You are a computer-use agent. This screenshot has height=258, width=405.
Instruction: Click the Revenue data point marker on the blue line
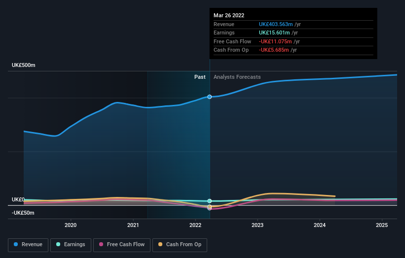coord(210,97)
